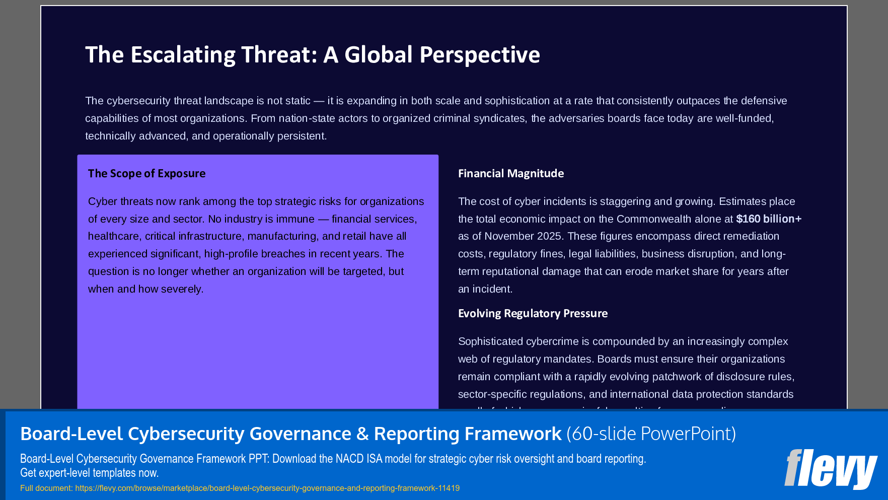Click 'Get expert-level templates now' text

pyautogui.click(x=89, y=473)
